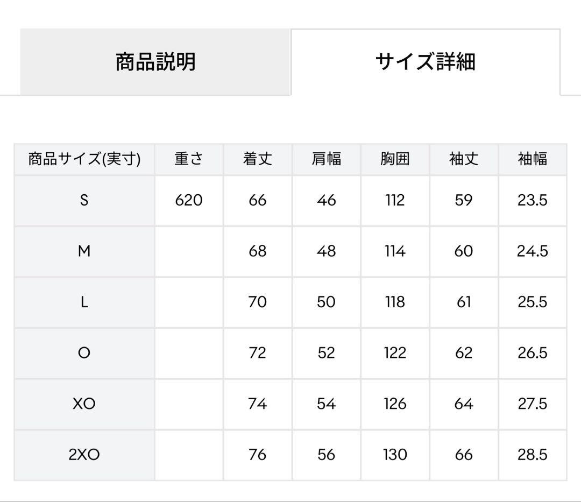Image resolution: width=581 pixels, height=502 pixels.
Task: Click the 620 weight value cell
Action: point(189,200)
